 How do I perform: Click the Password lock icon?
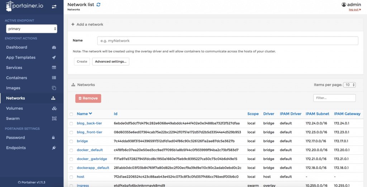[53, 138]
